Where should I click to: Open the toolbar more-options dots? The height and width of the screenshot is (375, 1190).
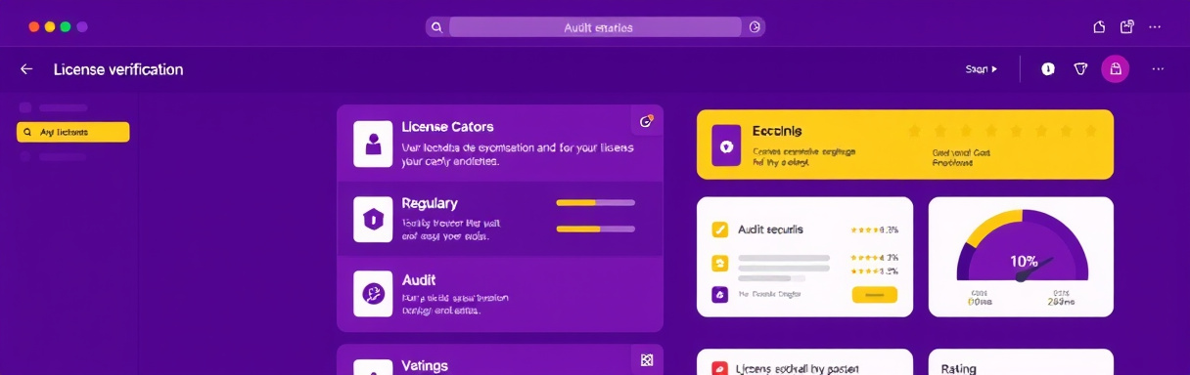pos(1159,69)
